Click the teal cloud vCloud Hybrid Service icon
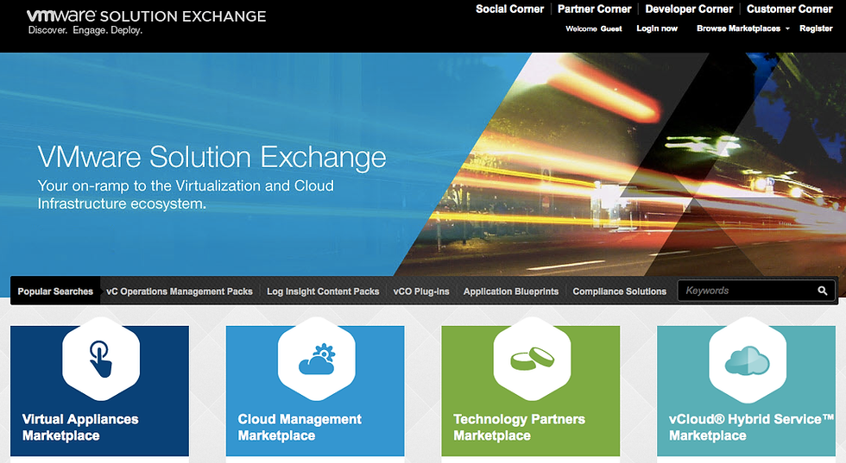The image size is (846, 463). 748,359
